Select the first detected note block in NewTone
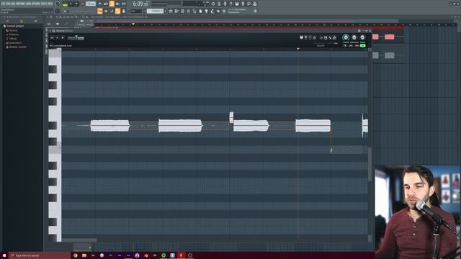This screenshot has width=461, height=259. [x=110, y=126]
